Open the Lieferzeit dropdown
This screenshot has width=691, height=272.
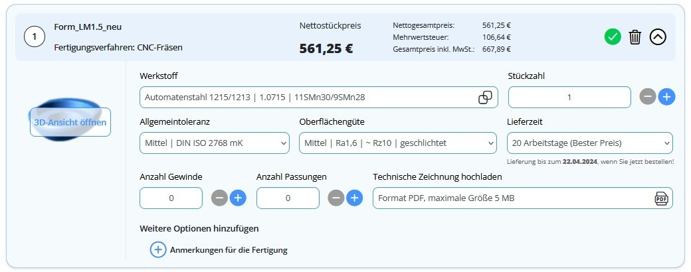point(589,143)
